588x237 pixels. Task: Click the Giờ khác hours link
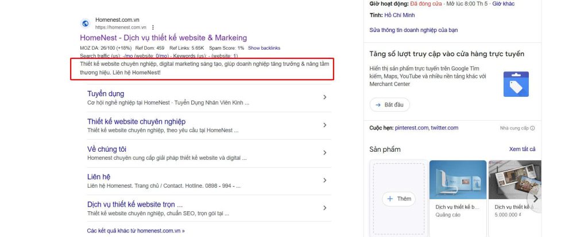503,4
